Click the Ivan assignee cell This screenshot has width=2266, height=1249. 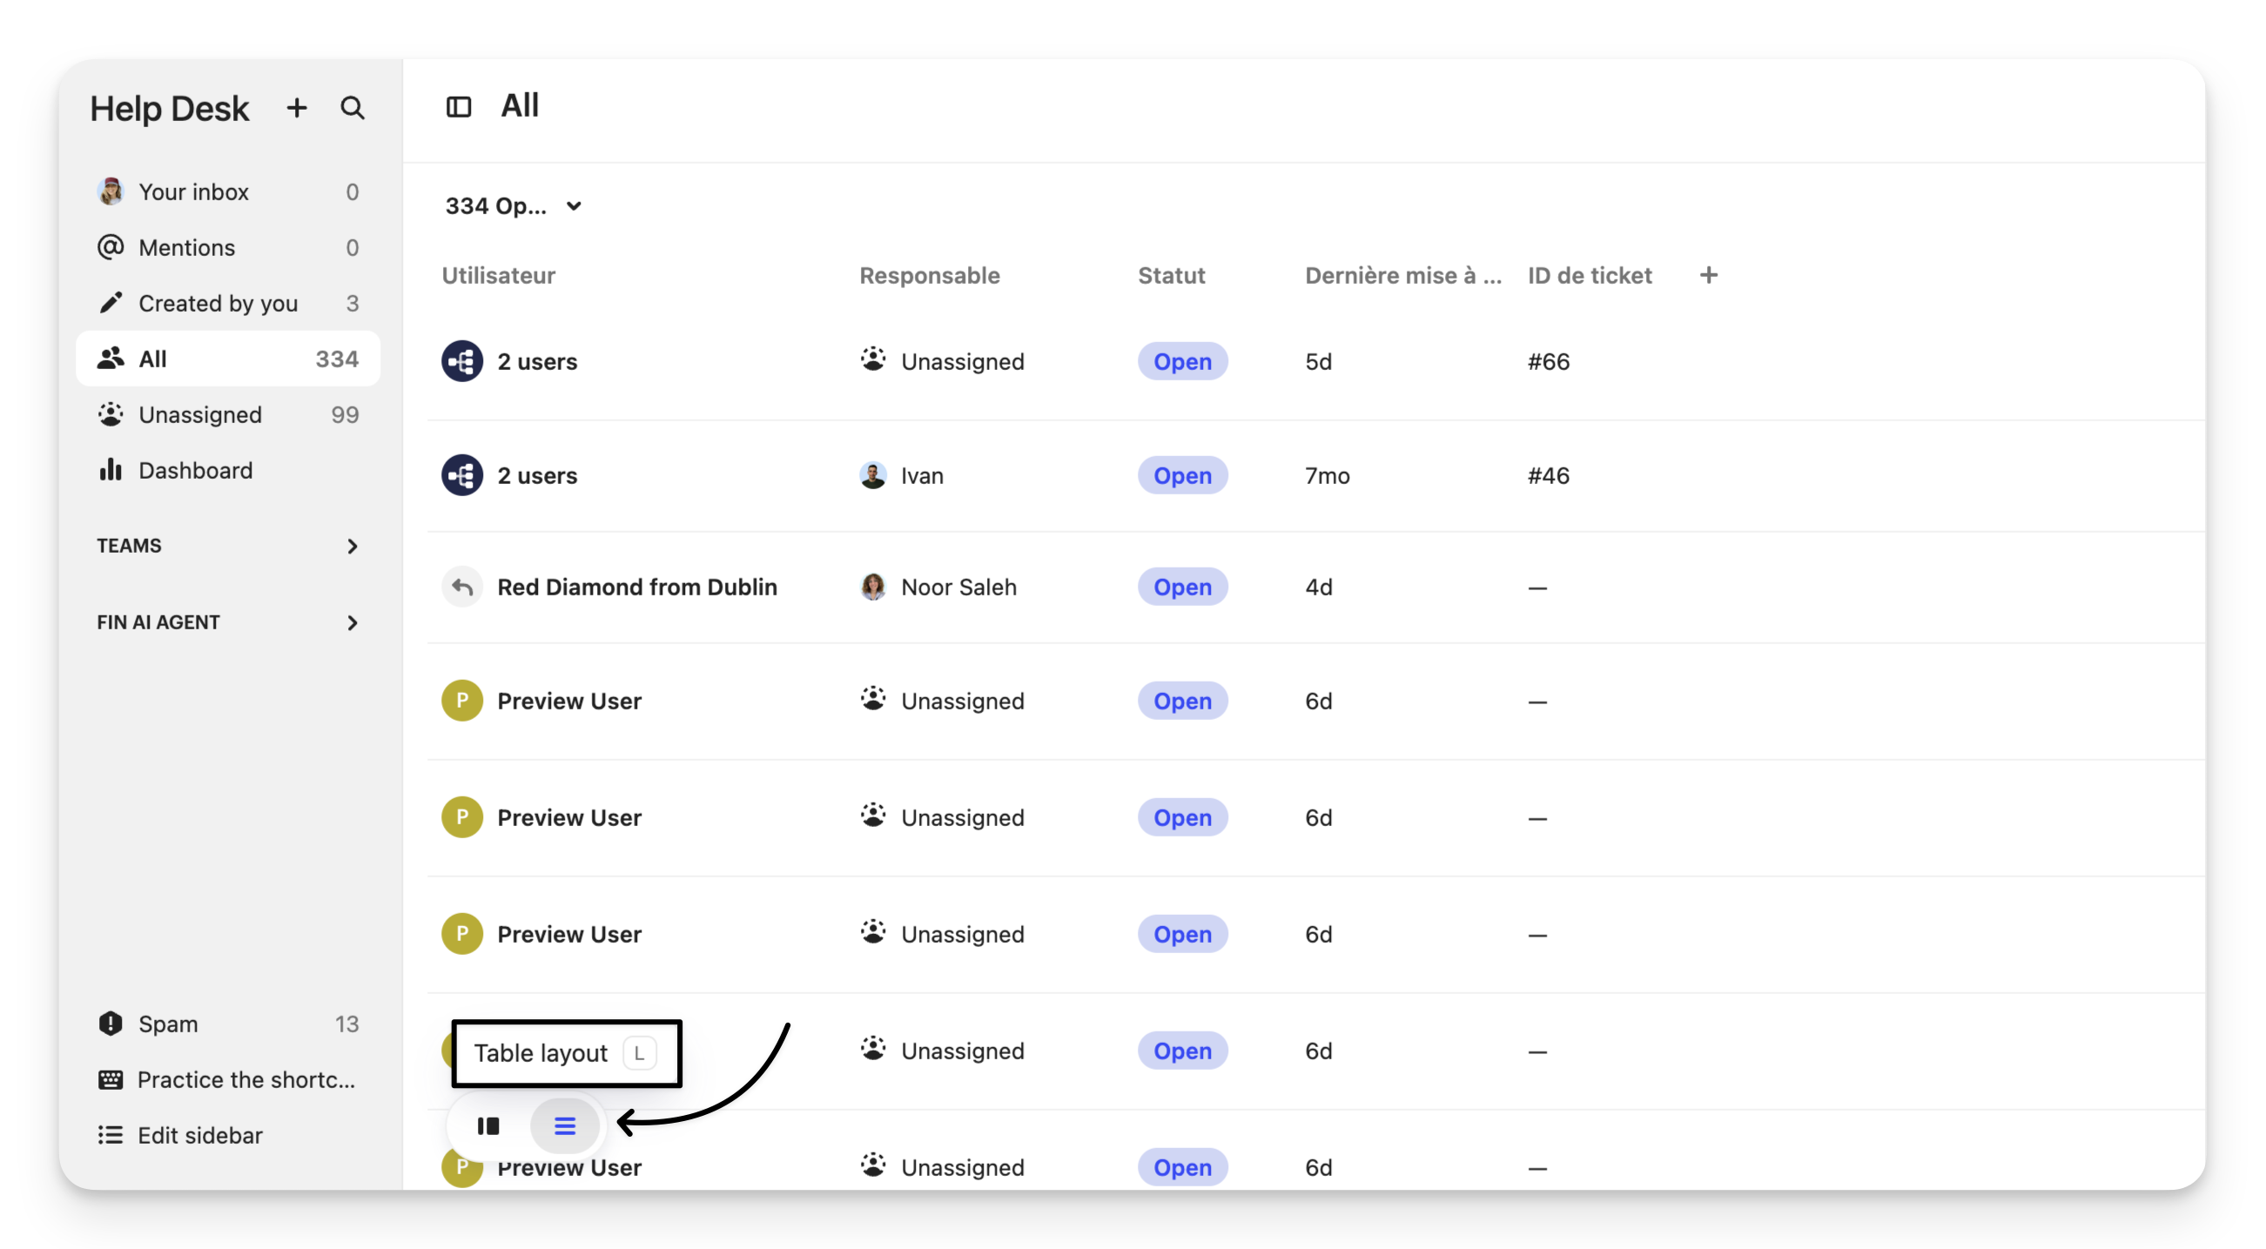pyautogui.click(x=902, y=476)
